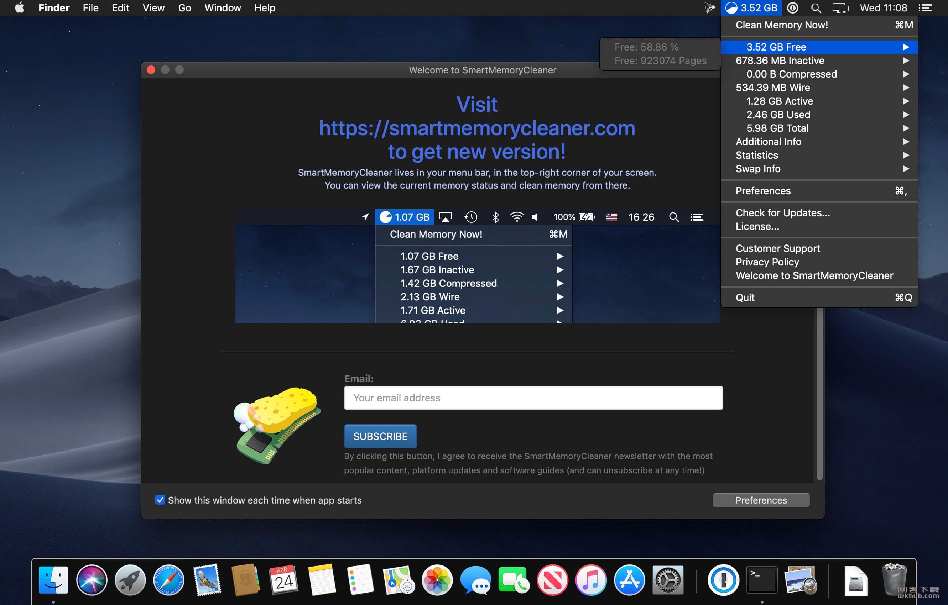Screen dimensions: 948x605
Task: Open Contacts book icon in Dock
Action: coord(245,580)
